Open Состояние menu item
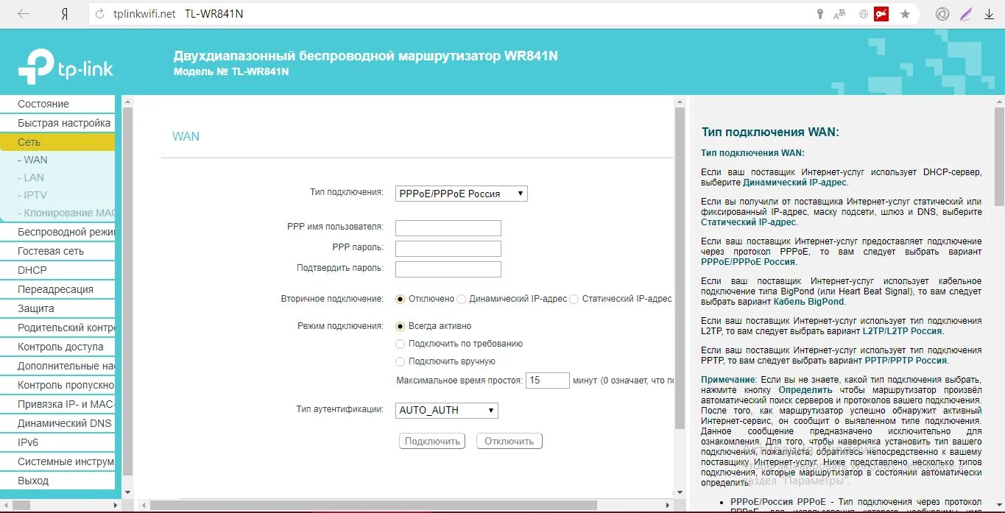 [57, 104]
